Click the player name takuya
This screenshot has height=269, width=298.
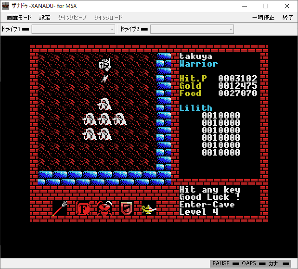tap(196, 56)
